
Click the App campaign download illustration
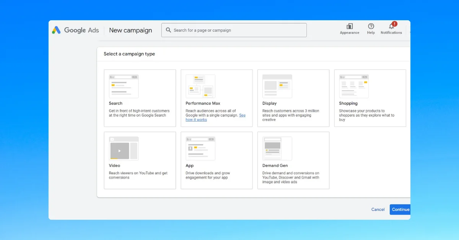click(200, 148)
